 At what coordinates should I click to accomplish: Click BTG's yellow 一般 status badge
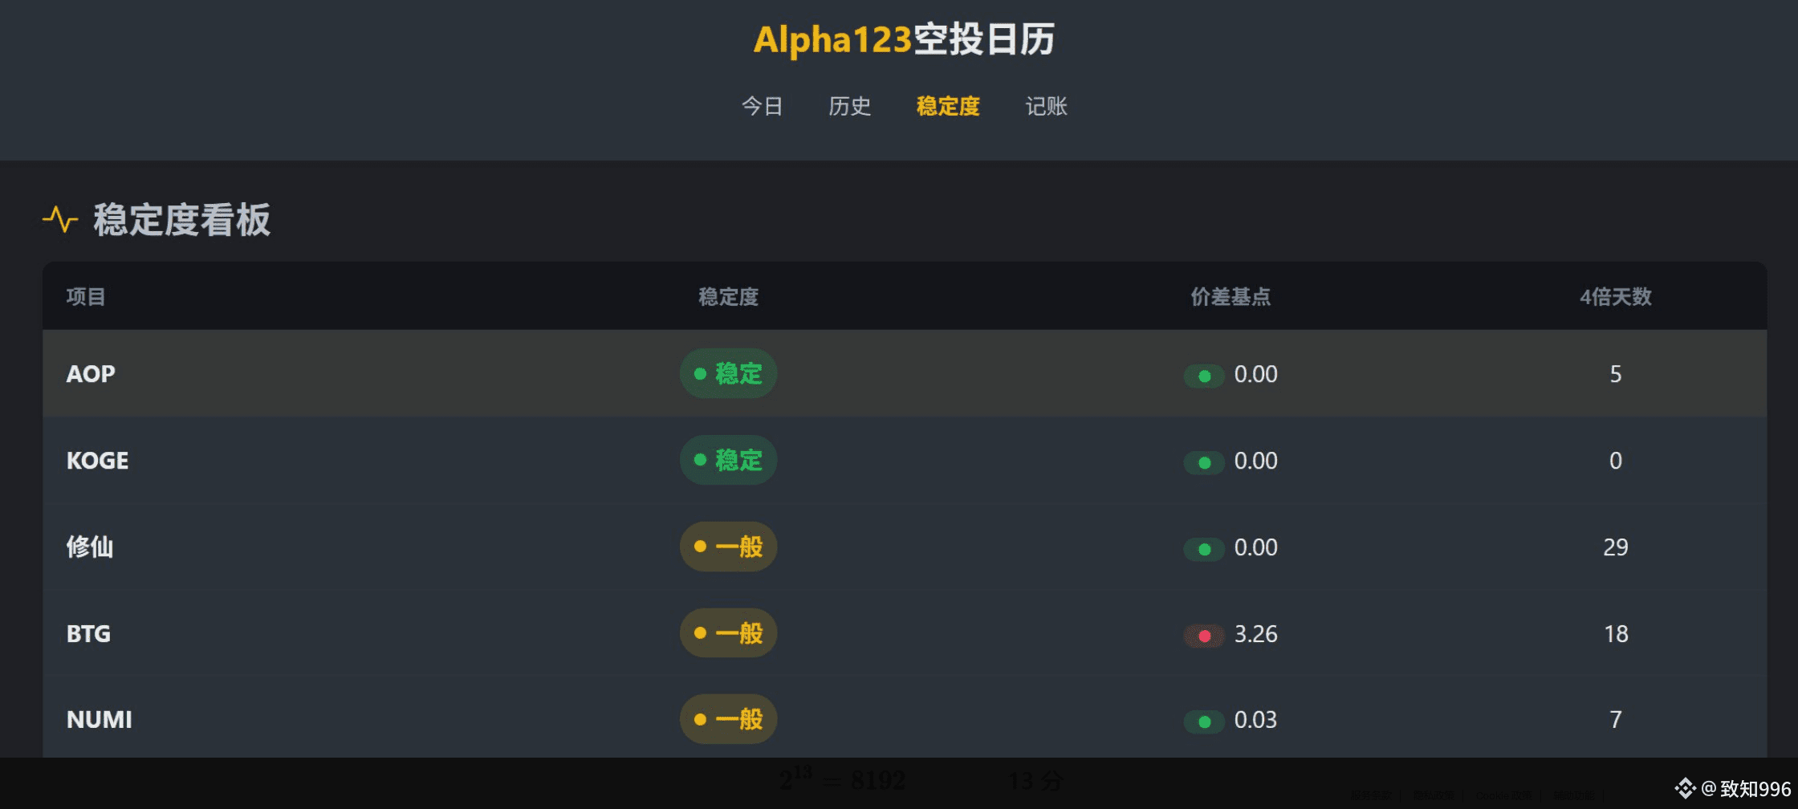[x=728, y=634]
